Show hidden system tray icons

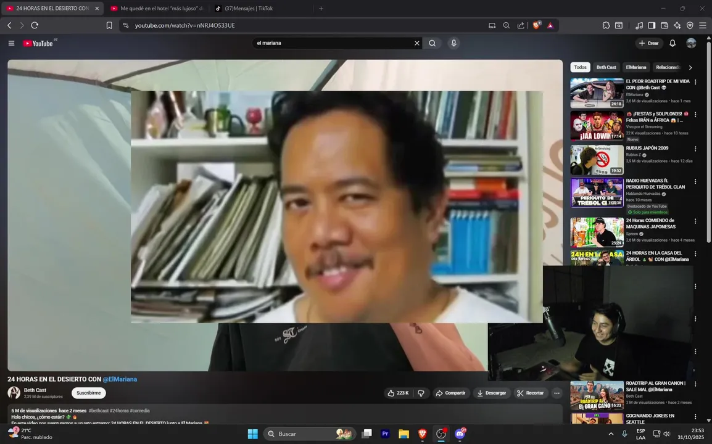point(611,434)
